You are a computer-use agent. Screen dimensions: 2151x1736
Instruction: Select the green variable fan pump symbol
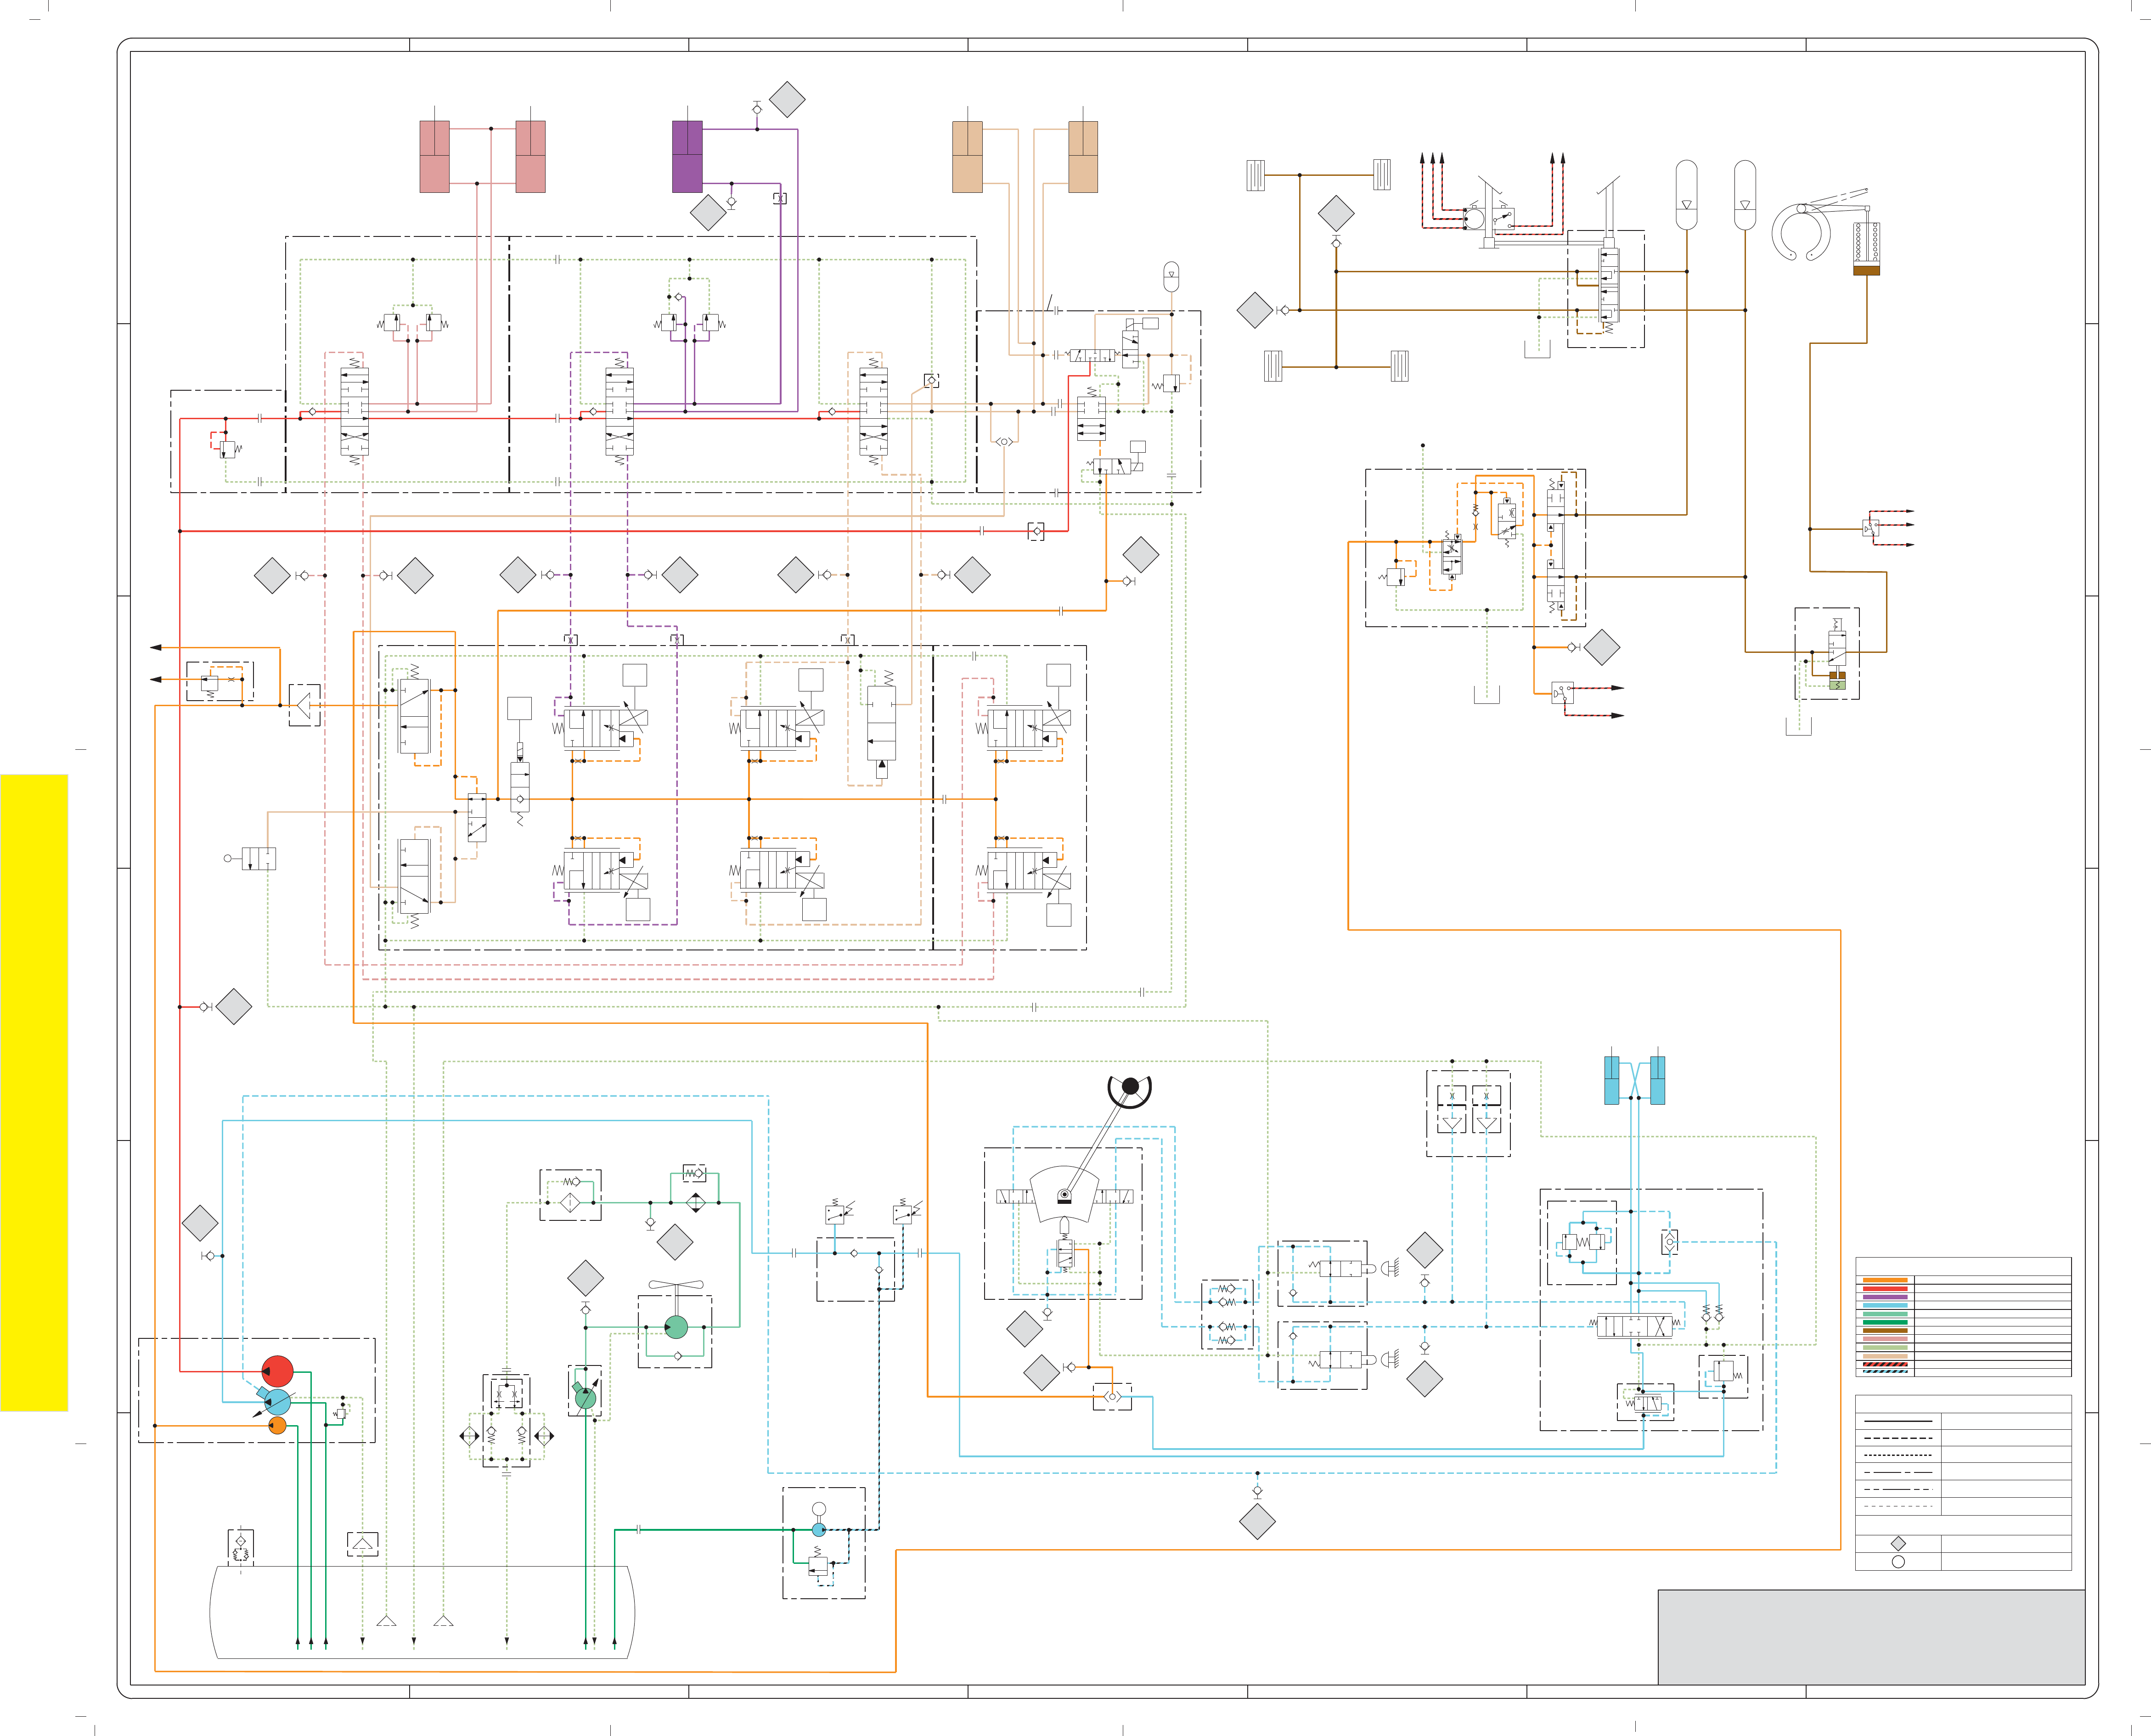586,1398
